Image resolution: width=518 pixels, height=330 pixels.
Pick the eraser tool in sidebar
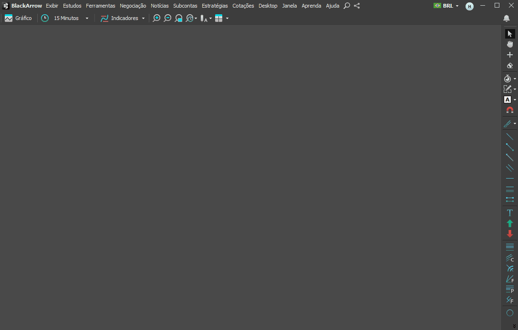point(509,66)
